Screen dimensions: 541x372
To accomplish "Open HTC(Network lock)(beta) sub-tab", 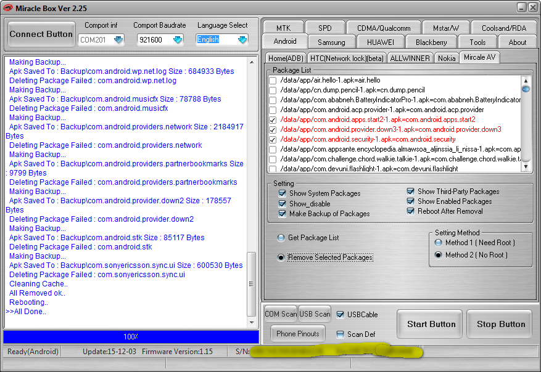I will click(x=347, y=59).
